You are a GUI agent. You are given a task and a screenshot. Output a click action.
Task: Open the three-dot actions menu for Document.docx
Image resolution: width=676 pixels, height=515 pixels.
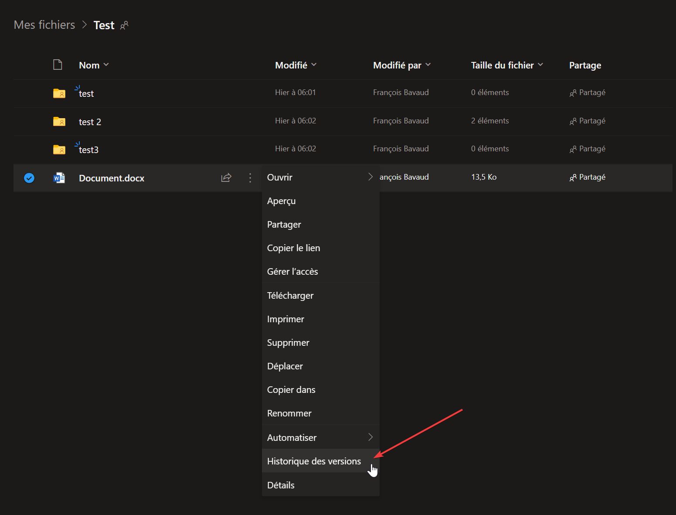[x=250, y=177]
